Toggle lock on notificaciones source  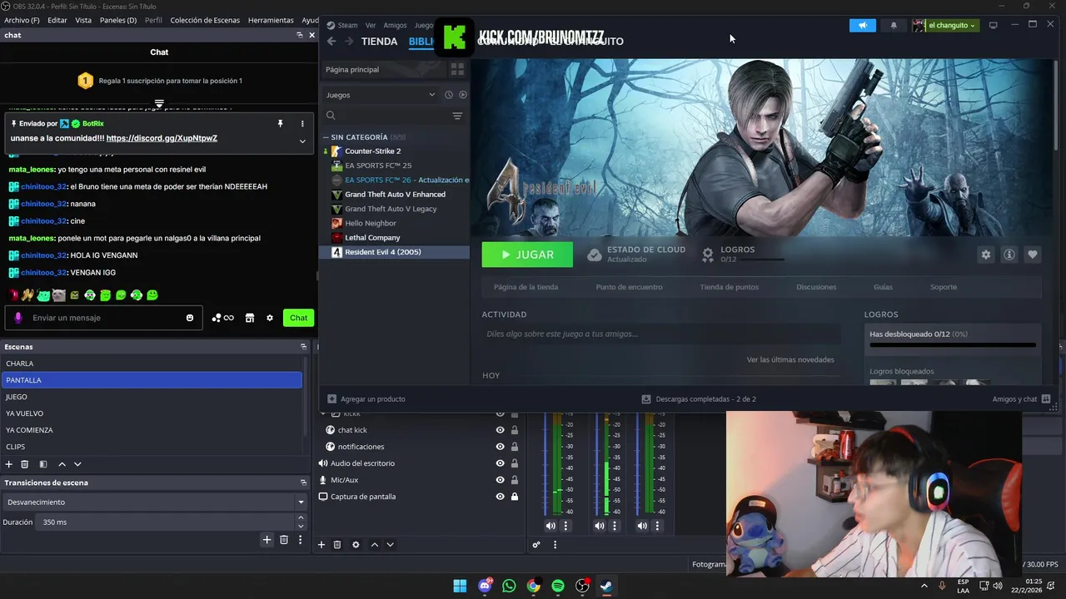(x=515, y=447)
